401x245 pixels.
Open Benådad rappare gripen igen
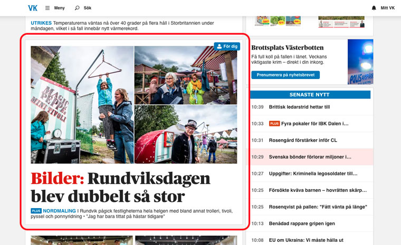[302, 223]
